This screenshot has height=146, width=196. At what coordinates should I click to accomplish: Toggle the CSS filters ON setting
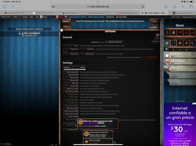pos(71,75)
